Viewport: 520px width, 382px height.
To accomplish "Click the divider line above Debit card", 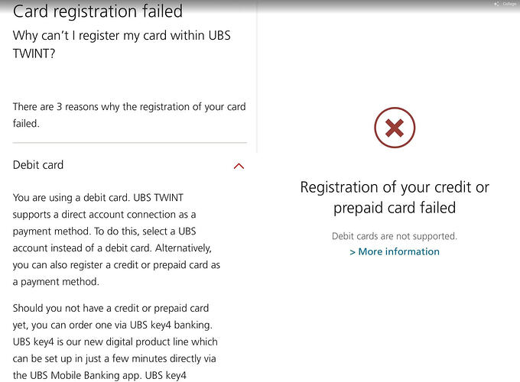I will coord(129,143).
